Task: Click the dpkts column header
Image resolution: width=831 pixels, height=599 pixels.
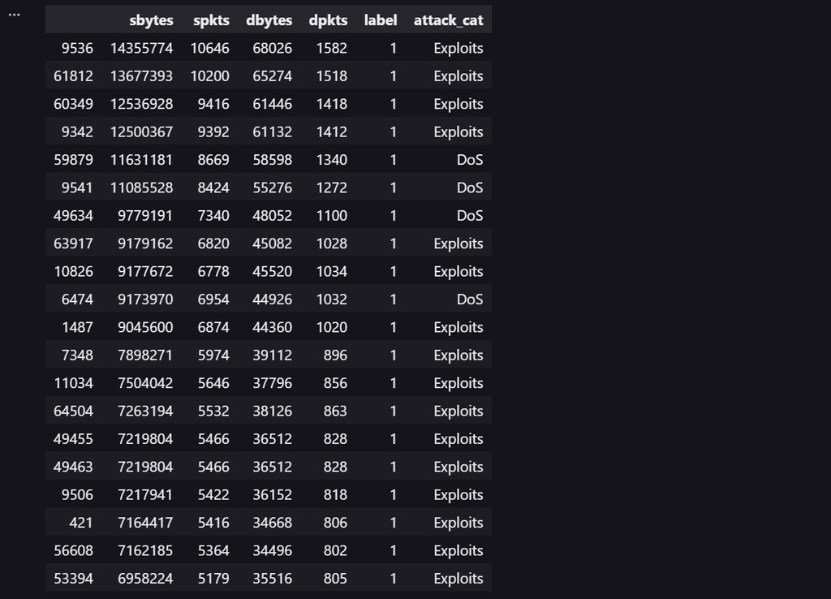Action: pyautogui.click(x=328, y=20)
